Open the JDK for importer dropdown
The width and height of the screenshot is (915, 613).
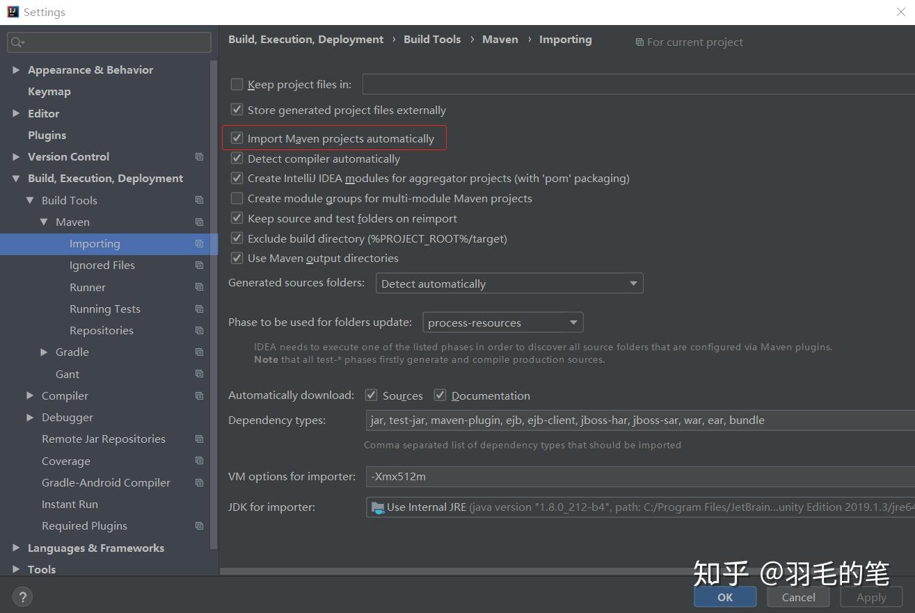tap(640, 507)
